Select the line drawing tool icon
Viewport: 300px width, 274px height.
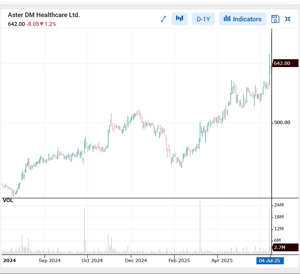pos(164,19)
